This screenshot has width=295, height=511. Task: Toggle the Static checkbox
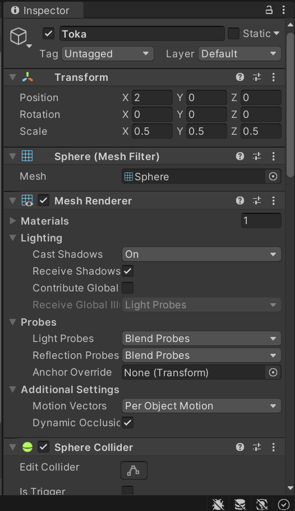233,34
